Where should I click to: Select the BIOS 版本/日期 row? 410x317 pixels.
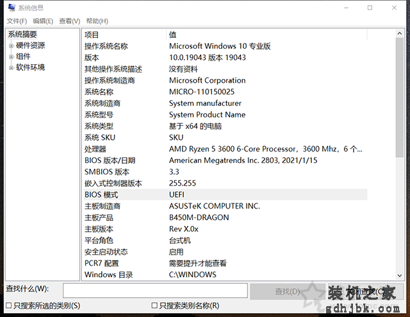pyautogui.click(x=225, y=160)
